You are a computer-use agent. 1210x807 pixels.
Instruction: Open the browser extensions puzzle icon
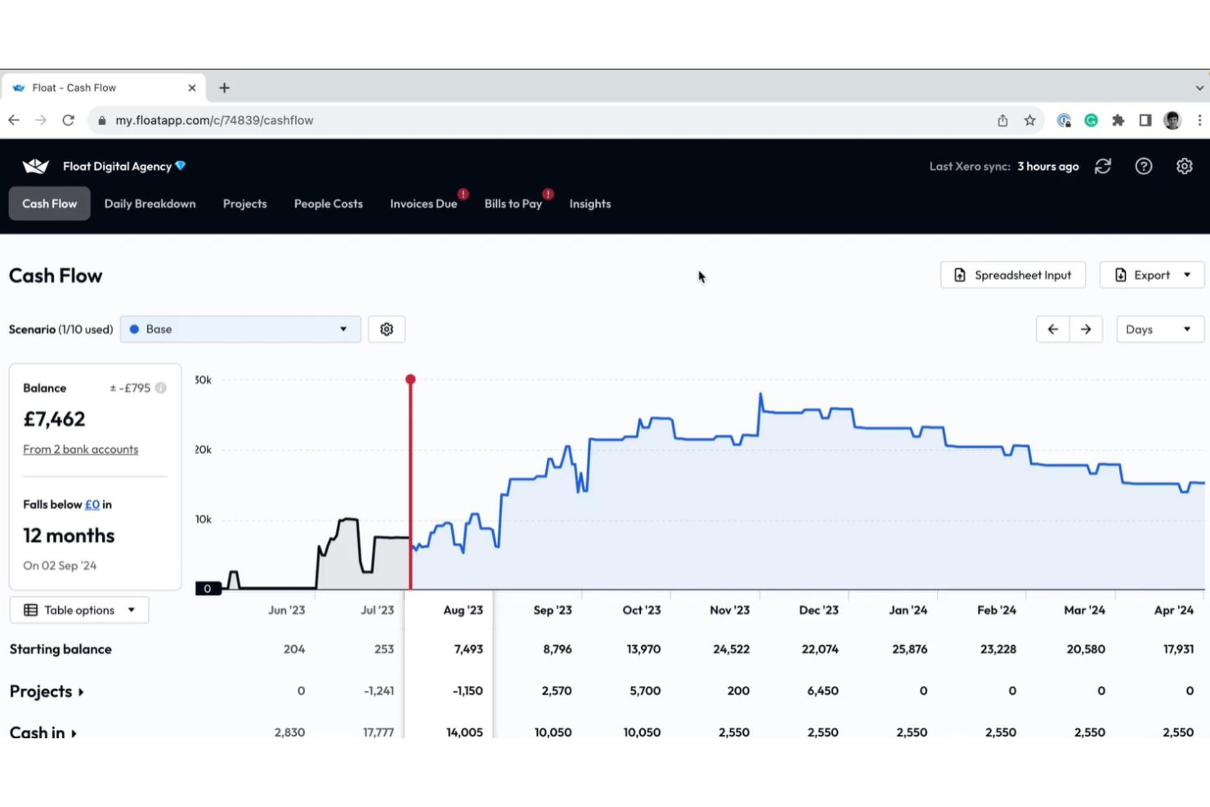(x=1118, y=120)
